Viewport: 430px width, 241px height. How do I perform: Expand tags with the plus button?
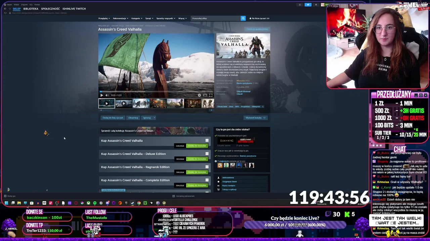(x=263, y=106)
